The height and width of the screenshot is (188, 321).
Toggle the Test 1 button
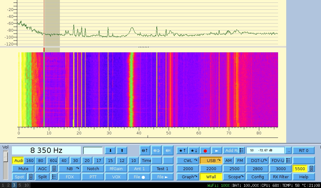pos(162,169)
